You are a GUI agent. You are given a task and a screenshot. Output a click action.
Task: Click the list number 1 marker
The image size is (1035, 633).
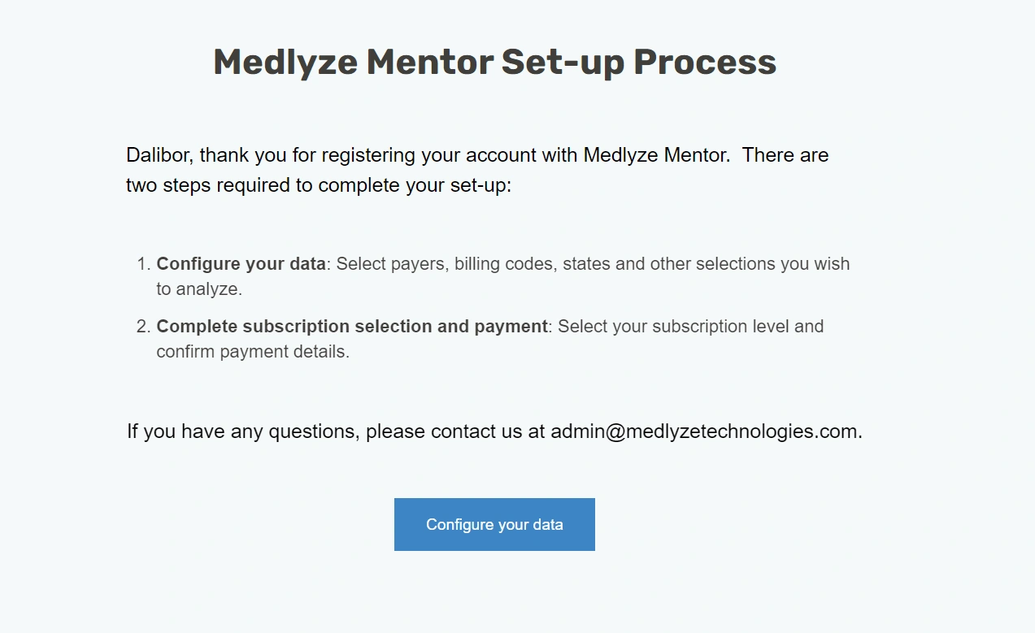(x=143, y=264)
